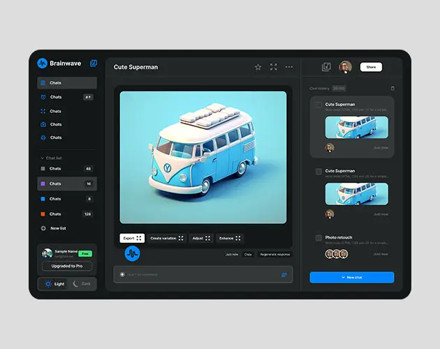Open the three-dots more options menu
Screen dimensions: 440x349
click(289, 67)
